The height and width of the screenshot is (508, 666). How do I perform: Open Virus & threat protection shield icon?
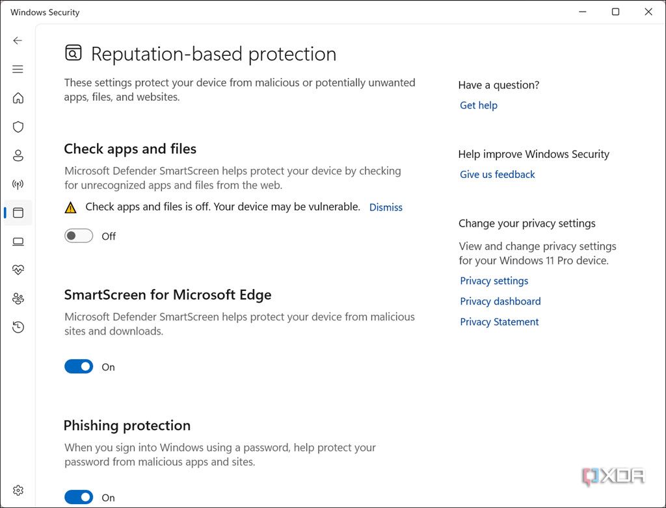[18, 127]
